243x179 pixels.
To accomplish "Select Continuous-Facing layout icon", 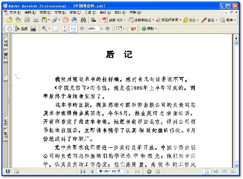I will (224, 171).
